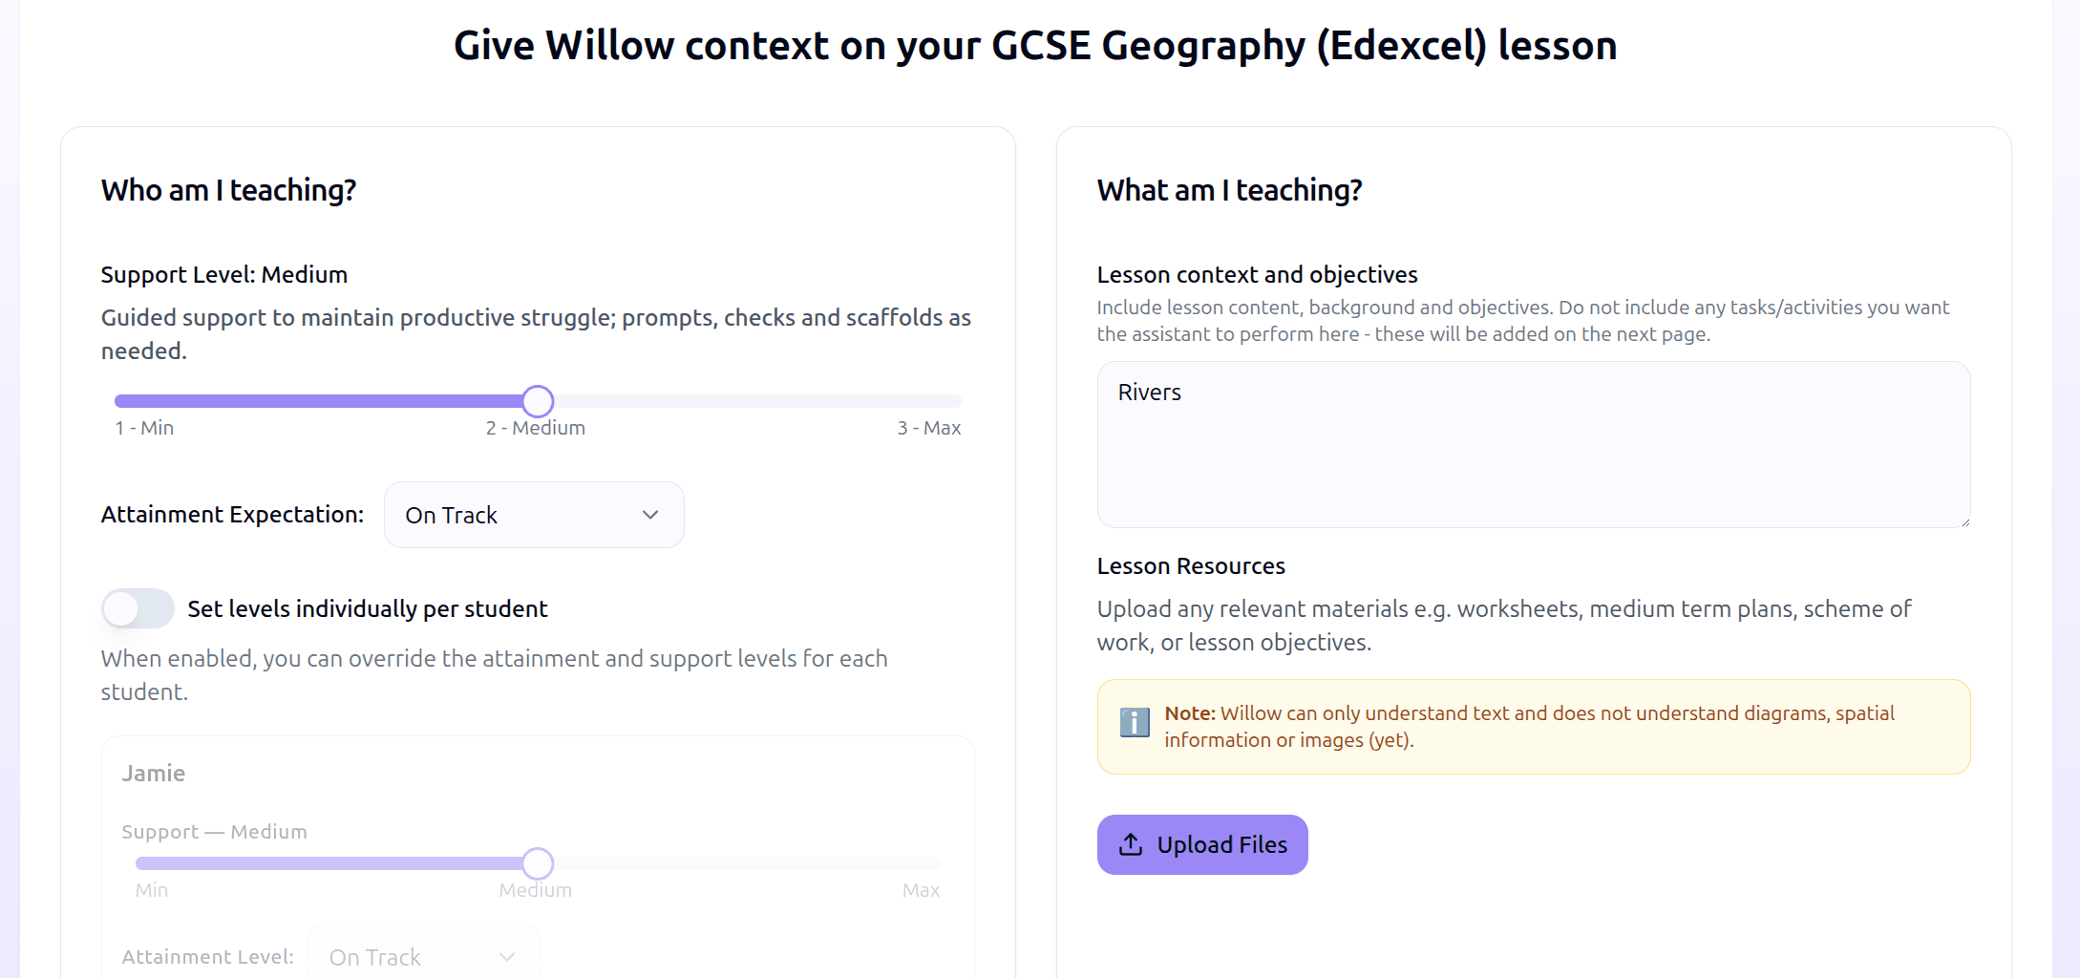The height and width of the screenshot is (978, 2080).
Task: Enable the Set levels individually per student toggle
Action: click(x=137, y=608)
